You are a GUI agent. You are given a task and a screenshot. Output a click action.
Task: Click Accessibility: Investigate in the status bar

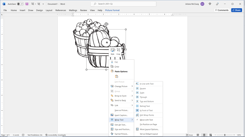(x=56, y=135)
